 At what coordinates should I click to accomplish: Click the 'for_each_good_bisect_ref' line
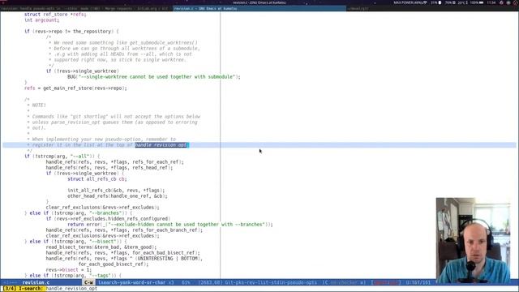pos(114,264)
